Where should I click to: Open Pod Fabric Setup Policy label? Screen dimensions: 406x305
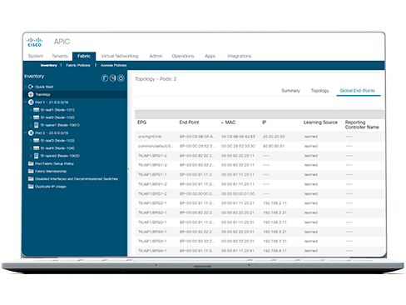[x=54, y=163]
